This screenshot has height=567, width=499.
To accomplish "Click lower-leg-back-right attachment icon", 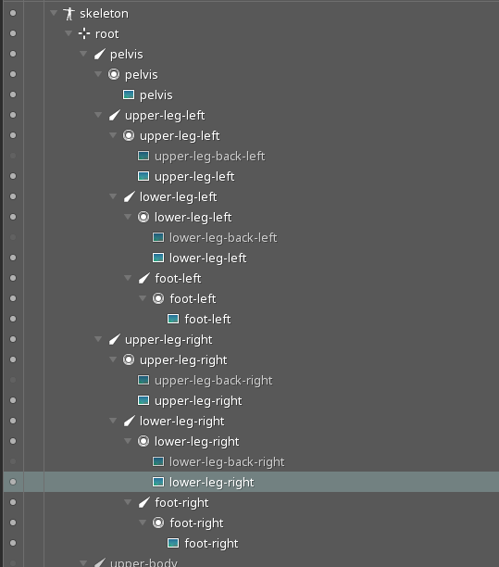I will coord(158,461).
